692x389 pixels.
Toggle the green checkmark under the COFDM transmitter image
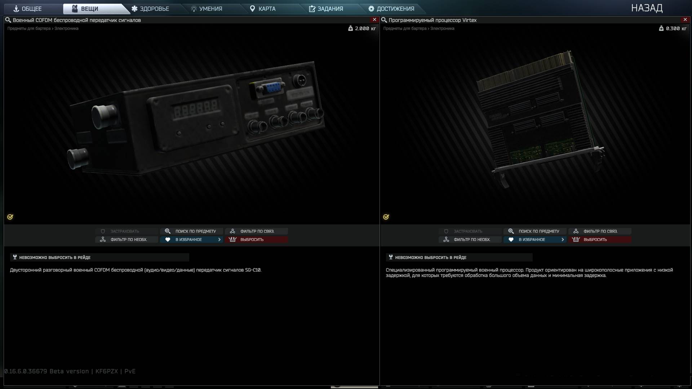[x=10, y=217]
